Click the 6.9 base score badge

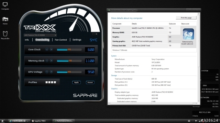(188, 34)
